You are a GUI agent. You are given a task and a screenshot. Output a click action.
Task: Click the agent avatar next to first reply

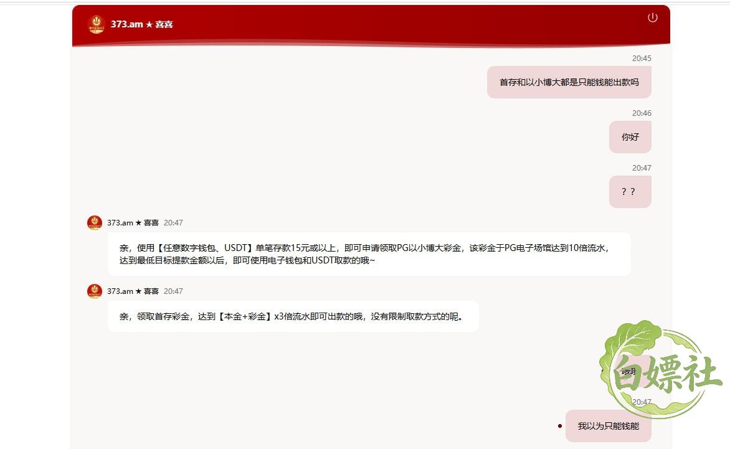(95, 222)
